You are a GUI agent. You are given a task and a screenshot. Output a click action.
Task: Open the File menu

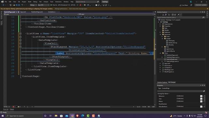coord(6,2)
